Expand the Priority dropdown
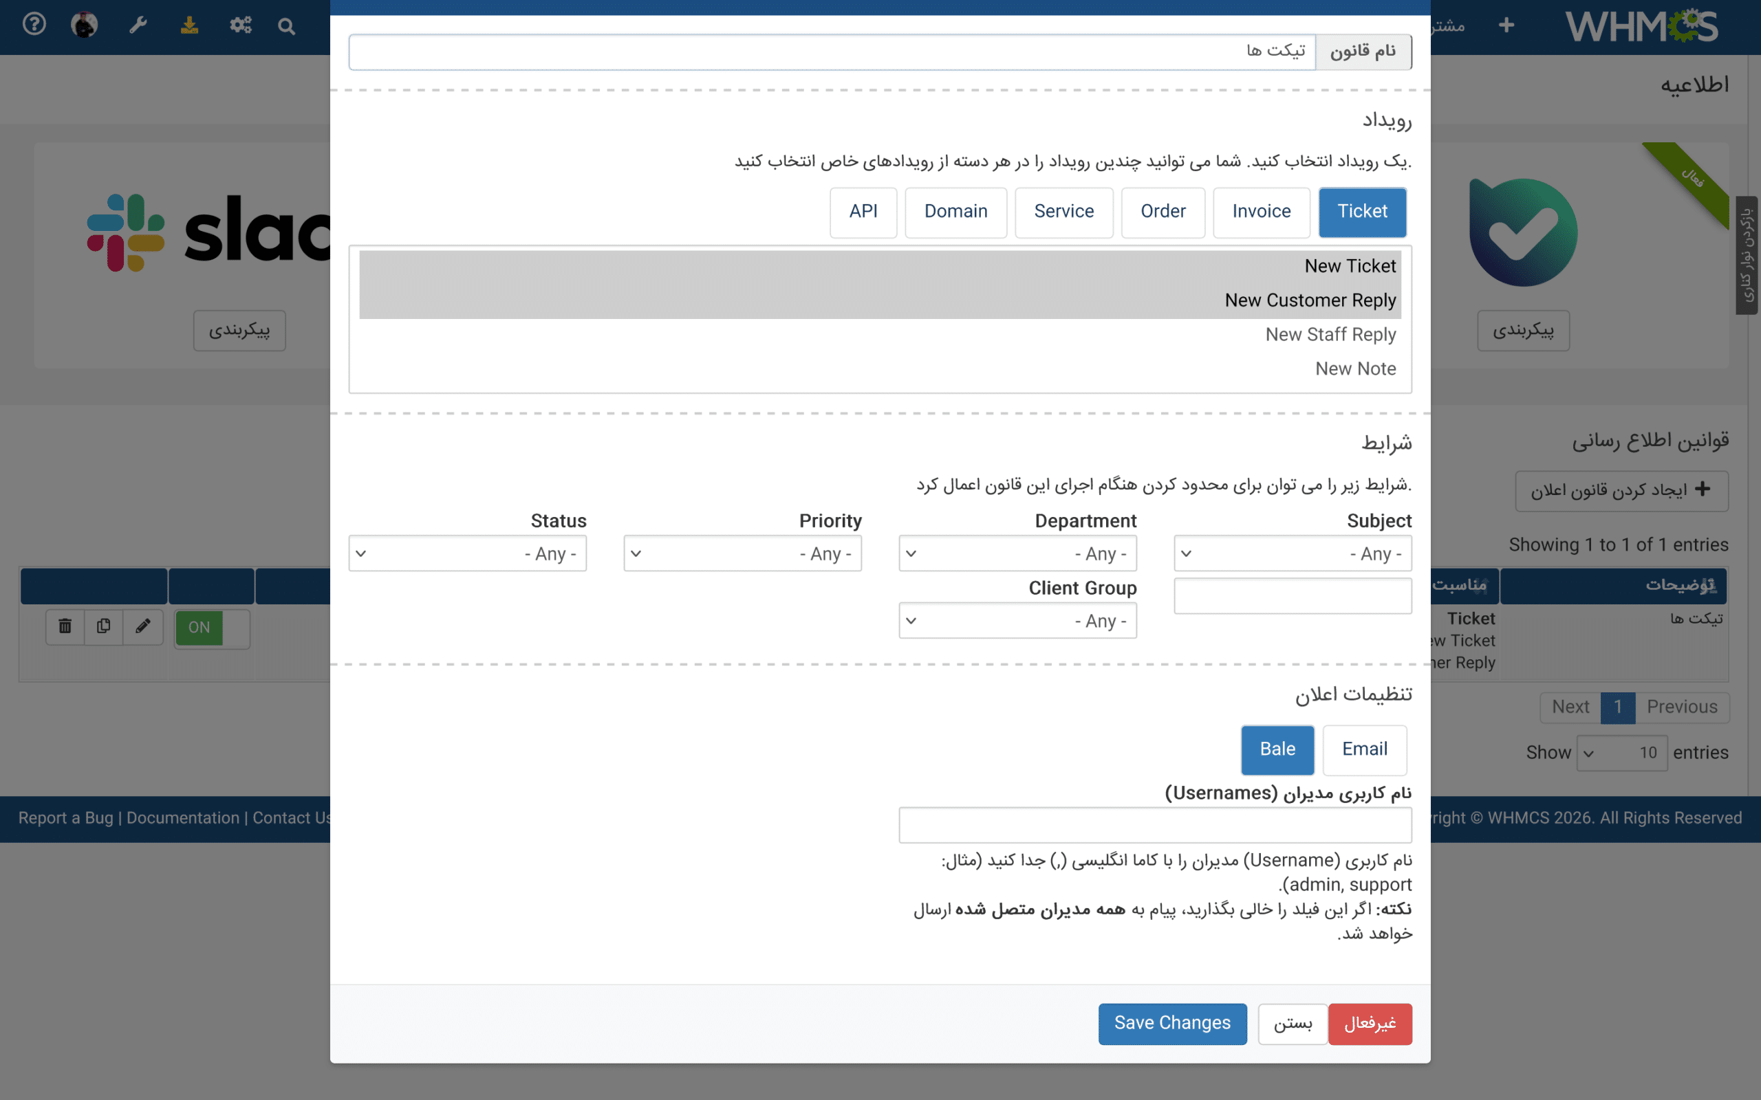Screen dimensions: 1761x1100 (x=742, y=553)
